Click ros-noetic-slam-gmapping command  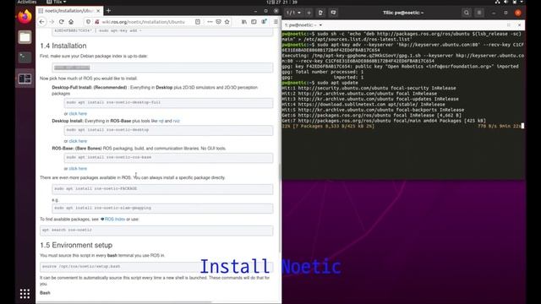[162, 209]
